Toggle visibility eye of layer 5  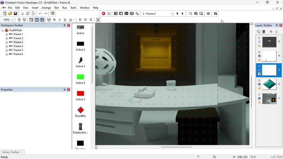tap(259, 42)
